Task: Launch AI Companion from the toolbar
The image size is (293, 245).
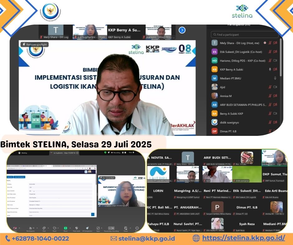Action: pos(87,228)
